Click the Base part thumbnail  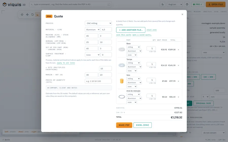[122, 49]
